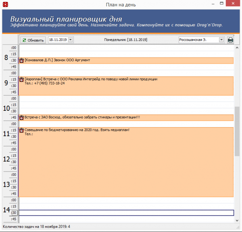This screenshot has height=232, width=242.
Task: Click the empty 14:30 time slot
Action: pyautogui.click(x=125, y=213)
